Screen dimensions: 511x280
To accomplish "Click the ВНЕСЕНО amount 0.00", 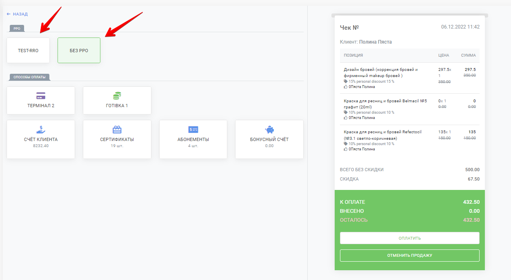I will pyautogui.click(x=474, y=211).
